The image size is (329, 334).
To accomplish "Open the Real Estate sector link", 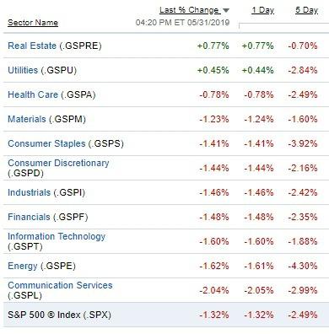I will tap(32, 46).
